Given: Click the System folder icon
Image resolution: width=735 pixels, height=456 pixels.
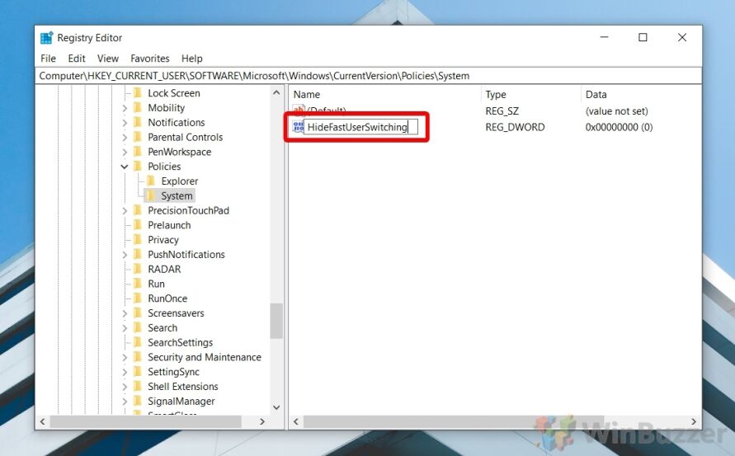Looking at the screenshot, I should (151, 195).
